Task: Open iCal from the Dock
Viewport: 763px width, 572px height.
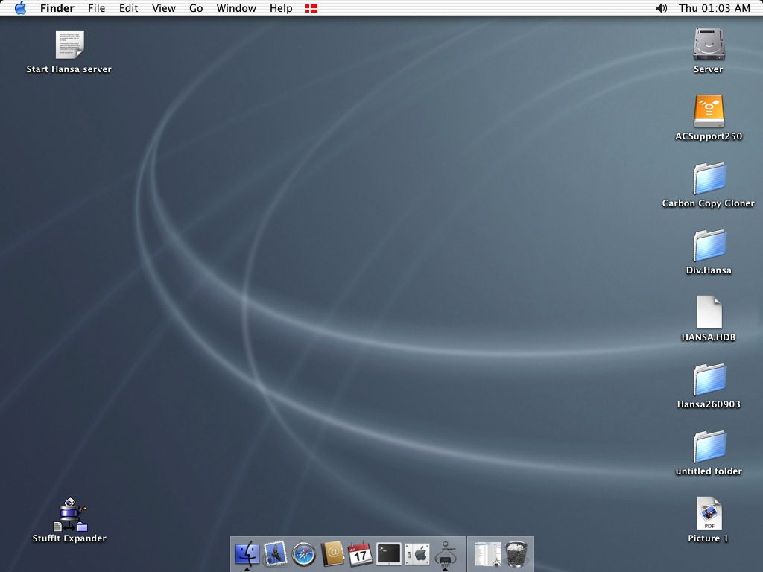Action: (361, 554)
